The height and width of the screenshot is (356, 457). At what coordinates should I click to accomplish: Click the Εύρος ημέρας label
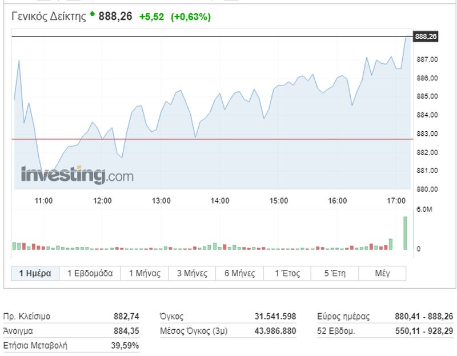tap(343, 317)
